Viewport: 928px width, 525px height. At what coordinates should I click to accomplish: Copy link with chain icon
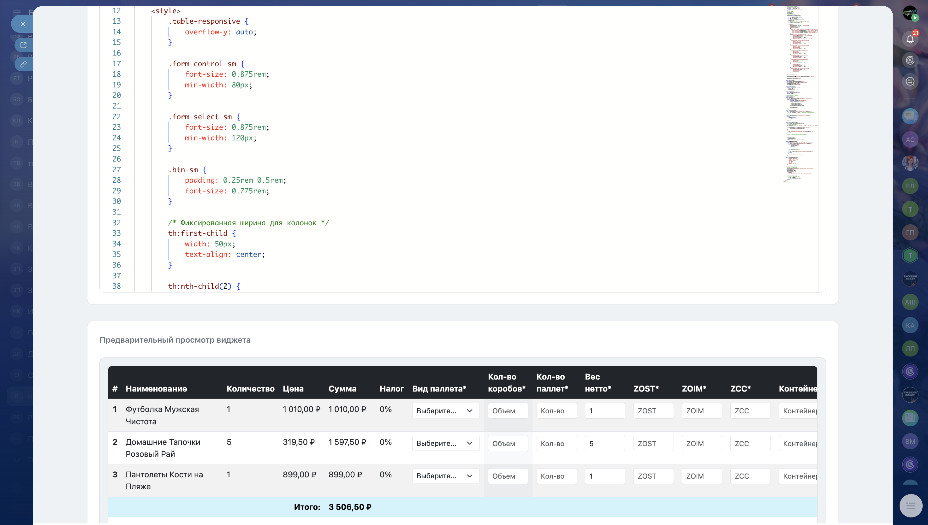(23, 65)
